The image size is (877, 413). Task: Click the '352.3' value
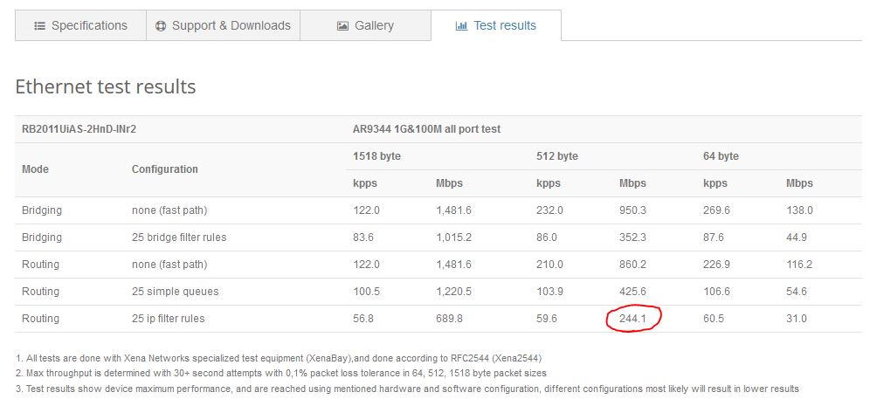[x=632, y=237]
